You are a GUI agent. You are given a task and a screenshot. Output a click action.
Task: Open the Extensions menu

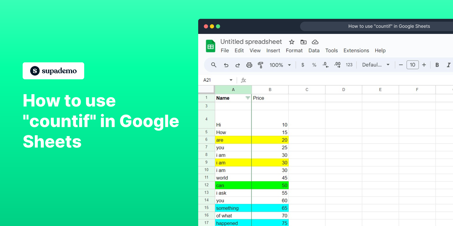pos(356,50)
